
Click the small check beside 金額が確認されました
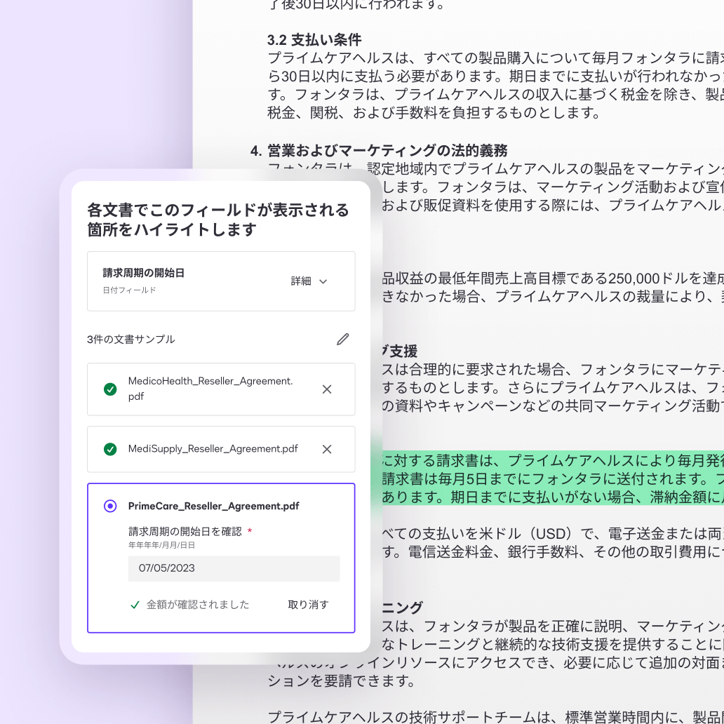135,605
